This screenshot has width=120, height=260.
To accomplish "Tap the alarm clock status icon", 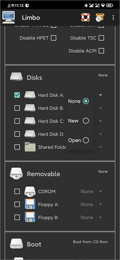I will [x=27, y=5].
